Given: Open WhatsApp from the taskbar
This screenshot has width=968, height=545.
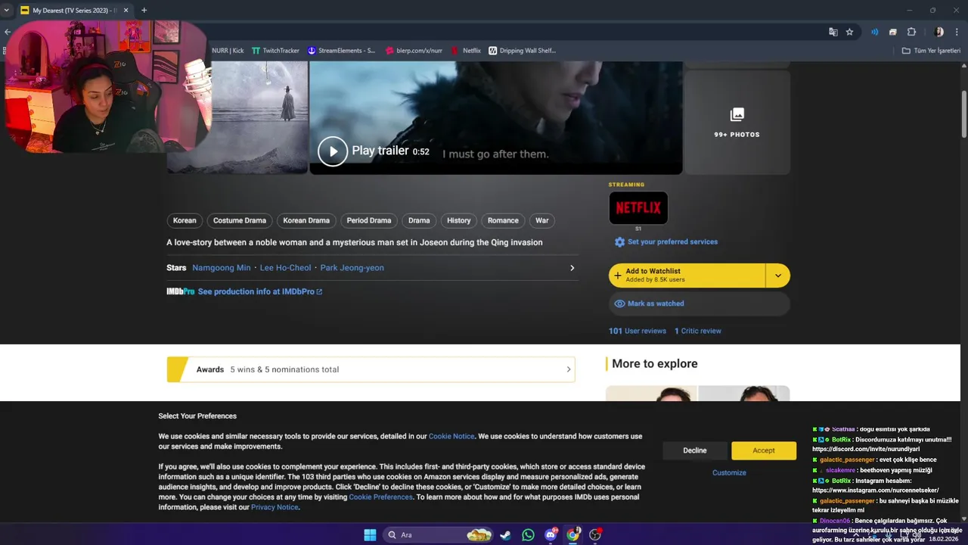Looking at the screenshot, I should coord(528,535).
